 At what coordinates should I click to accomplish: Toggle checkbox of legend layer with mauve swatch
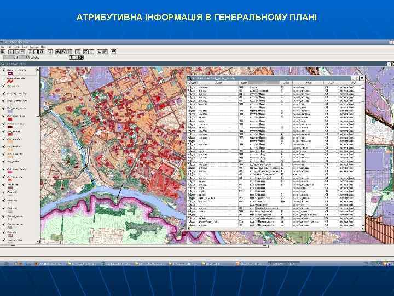pyautogui.click(x=3, y=185)
